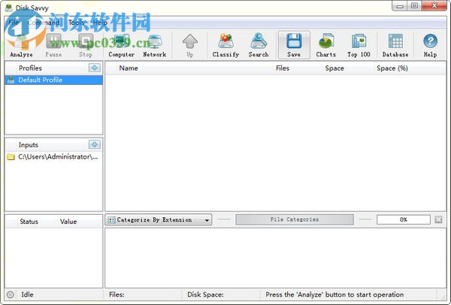Click the cancel icon beside 0% progress
The image size is (451, 305).
[439, 219]
